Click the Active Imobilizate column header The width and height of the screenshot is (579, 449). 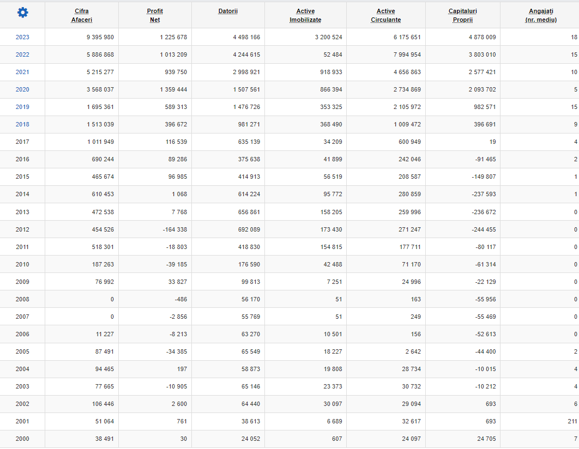click(x=305, y=15)
